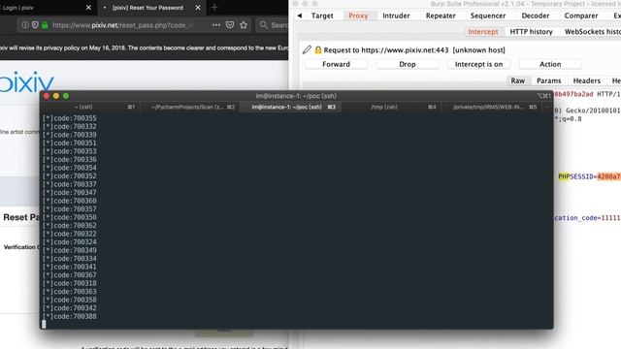This screenshot has width=621, height=349.
Task: Click the green zoom button of terminal
Action: tap(66, 96)
